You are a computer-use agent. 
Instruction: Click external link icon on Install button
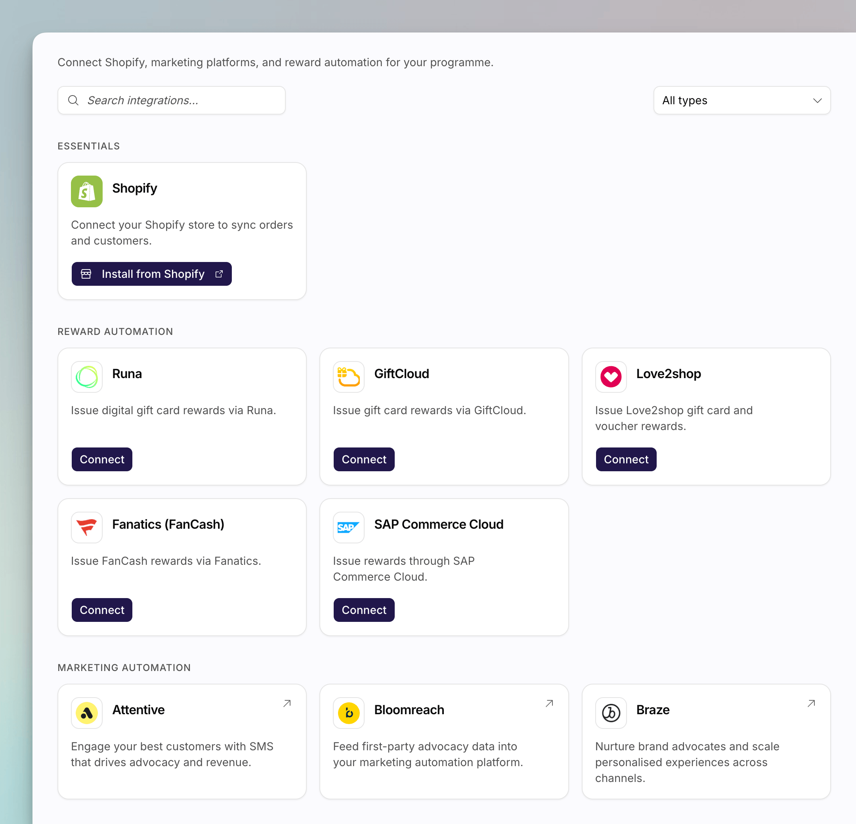pyautogui.click(x=219, y=274)
